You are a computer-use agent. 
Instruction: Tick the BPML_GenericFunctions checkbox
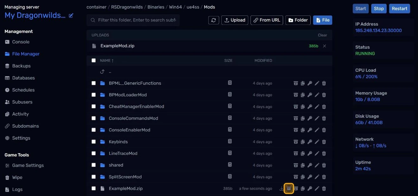[x=93, y=83]
